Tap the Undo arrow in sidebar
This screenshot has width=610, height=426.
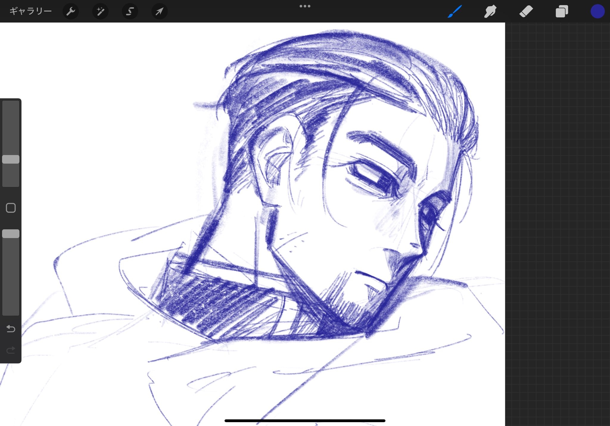coord(11,329)
